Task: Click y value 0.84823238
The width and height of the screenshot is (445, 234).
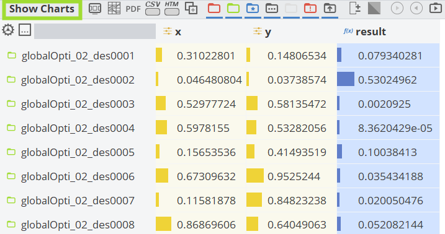Action: point(297,201)
